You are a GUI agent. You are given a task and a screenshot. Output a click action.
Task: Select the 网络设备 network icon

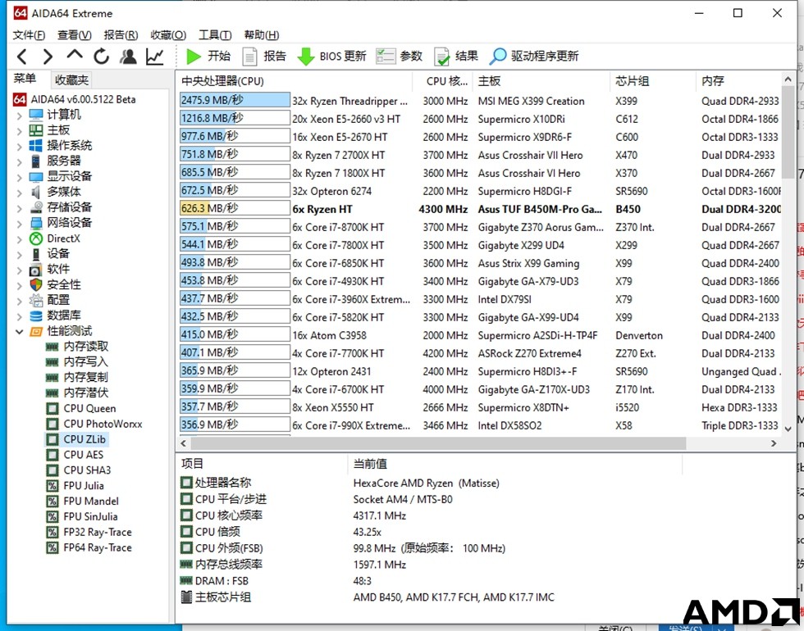tap(36, 223)
